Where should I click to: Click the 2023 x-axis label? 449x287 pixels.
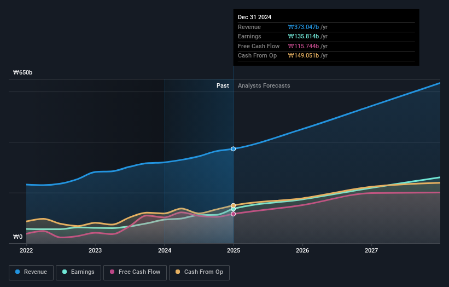tap(95, 251)
